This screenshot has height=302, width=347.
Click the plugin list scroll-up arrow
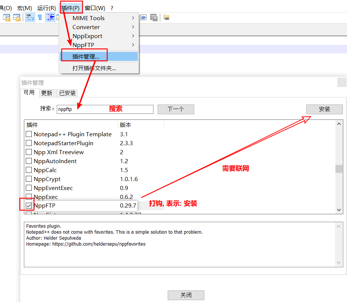click(339, 124)
